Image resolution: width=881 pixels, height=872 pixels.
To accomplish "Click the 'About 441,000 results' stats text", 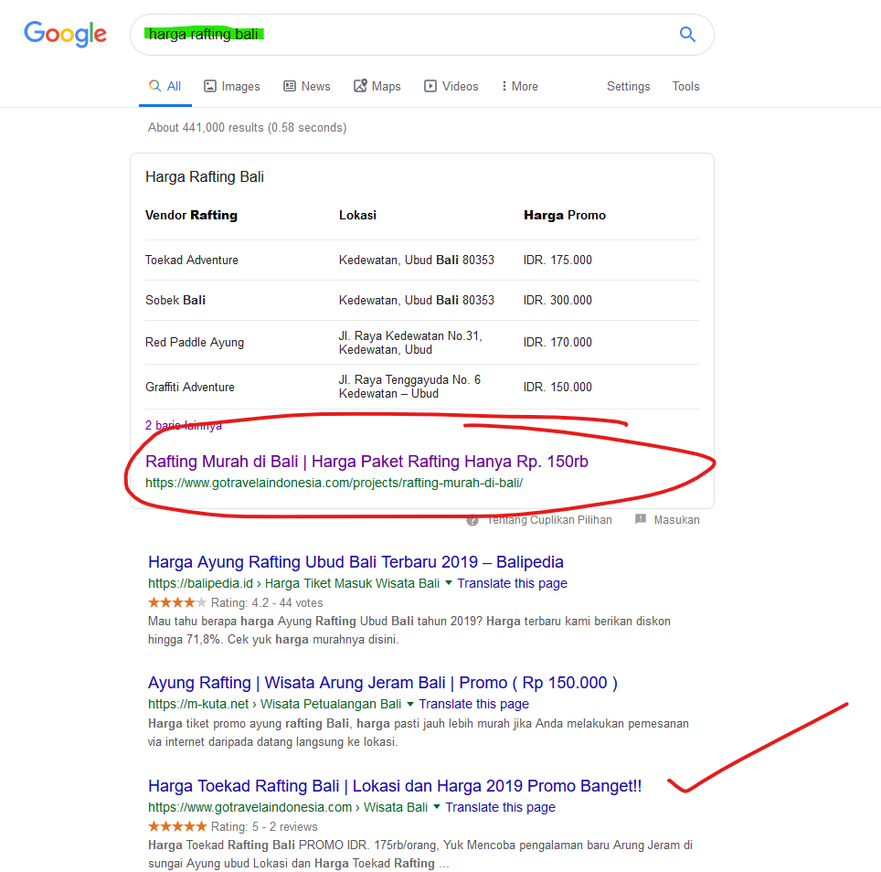I will 248,128.
